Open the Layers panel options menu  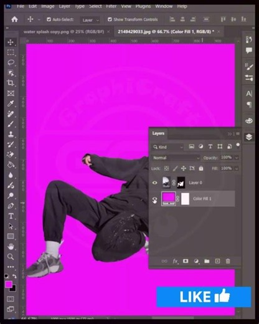(x=238, y=134)
